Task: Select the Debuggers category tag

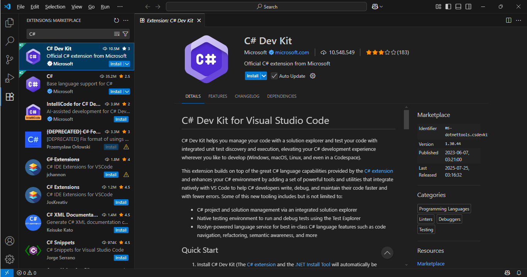Action: tap(449, 219)
